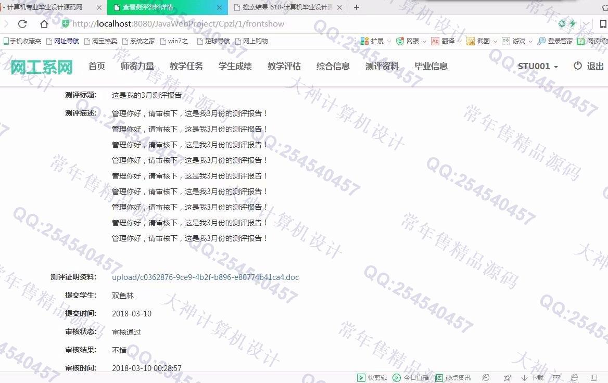This screenshot has height=383, width=608.
Task: Click the 双鱼林 student name
Action: (x=122, y=296)
